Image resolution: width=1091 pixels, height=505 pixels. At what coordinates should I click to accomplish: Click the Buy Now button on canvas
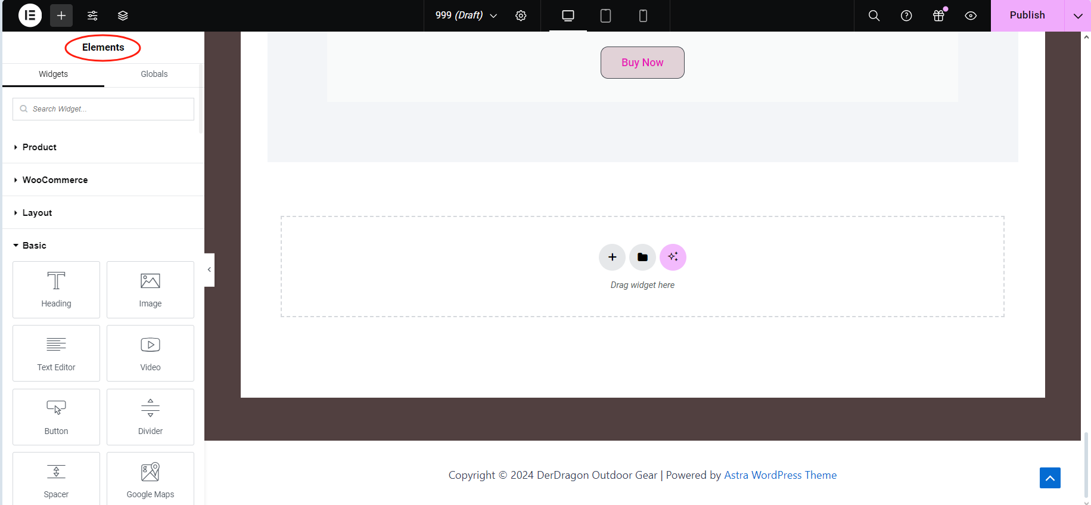point(642,63)
